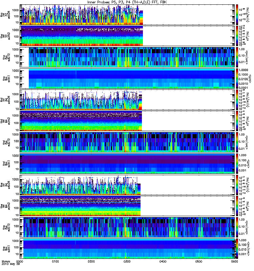The image size is (254, 271).
Task: Click the 'tha fbk scm1' y-axis label
Action: [x=6, y=79]
